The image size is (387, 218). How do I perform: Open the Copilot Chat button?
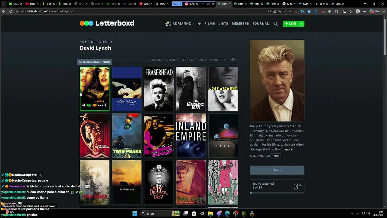click(375, 12)
